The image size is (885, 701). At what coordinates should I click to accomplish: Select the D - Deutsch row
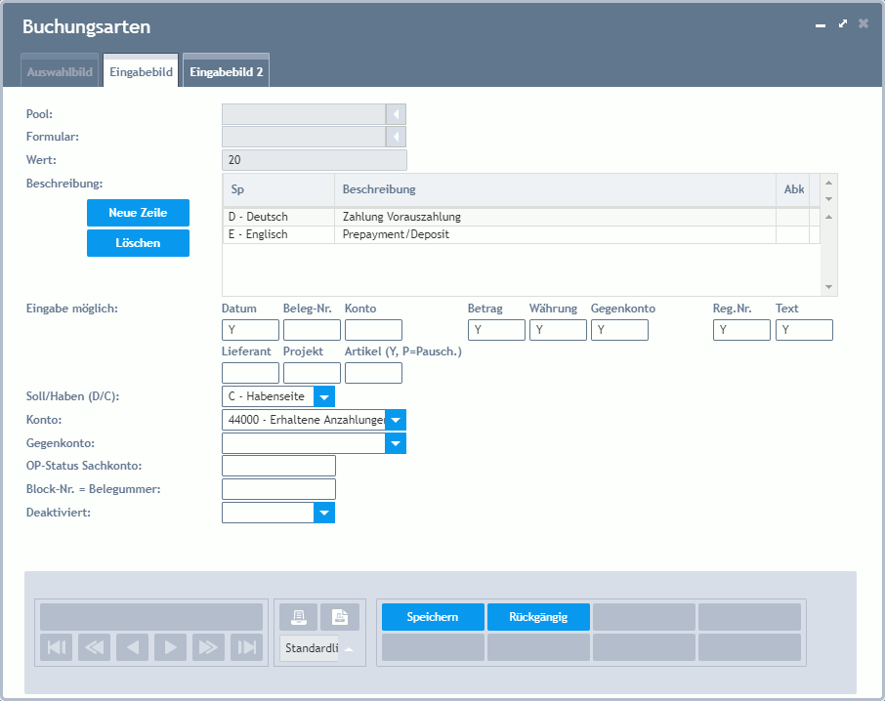521,217
